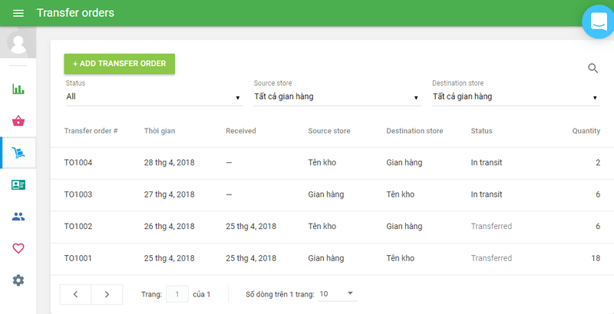Viewport: 614px width, 314px height.
Task: Go to the previous page arrow
Action: point(75,294)
